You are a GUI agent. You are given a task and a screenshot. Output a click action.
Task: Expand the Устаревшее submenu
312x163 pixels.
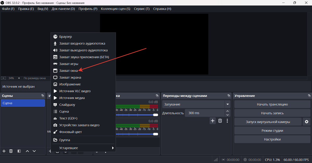coord(83,148)
